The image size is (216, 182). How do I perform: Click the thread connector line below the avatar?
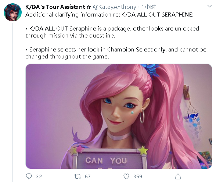coord(13,103)
